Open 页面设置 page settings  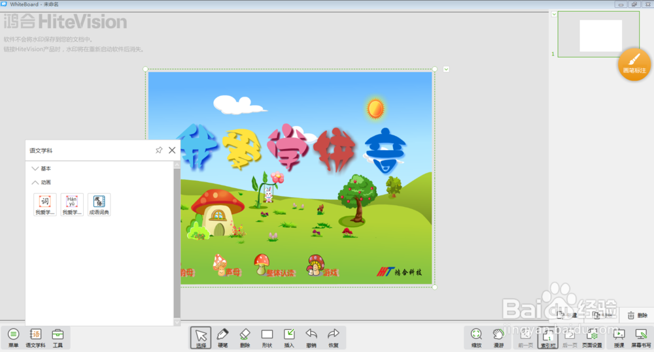592,338
